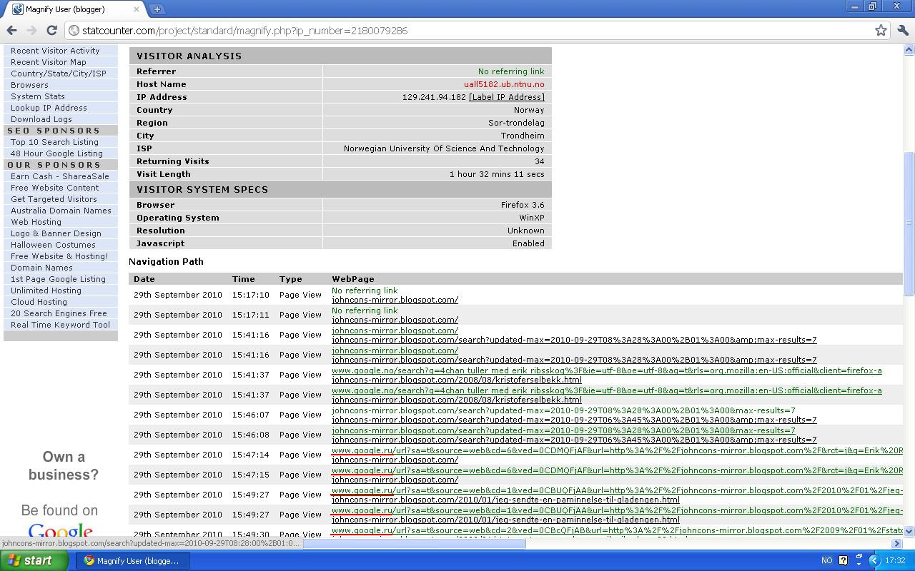915x571 pixels.
Task: Open 1st Page Google Listing link
Action: [x=58, y=279]
